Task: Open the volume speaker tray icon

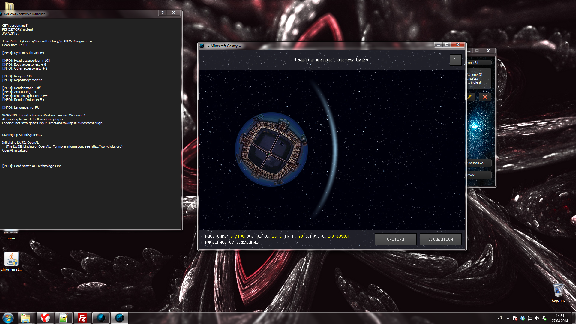Action: (537, 318)
